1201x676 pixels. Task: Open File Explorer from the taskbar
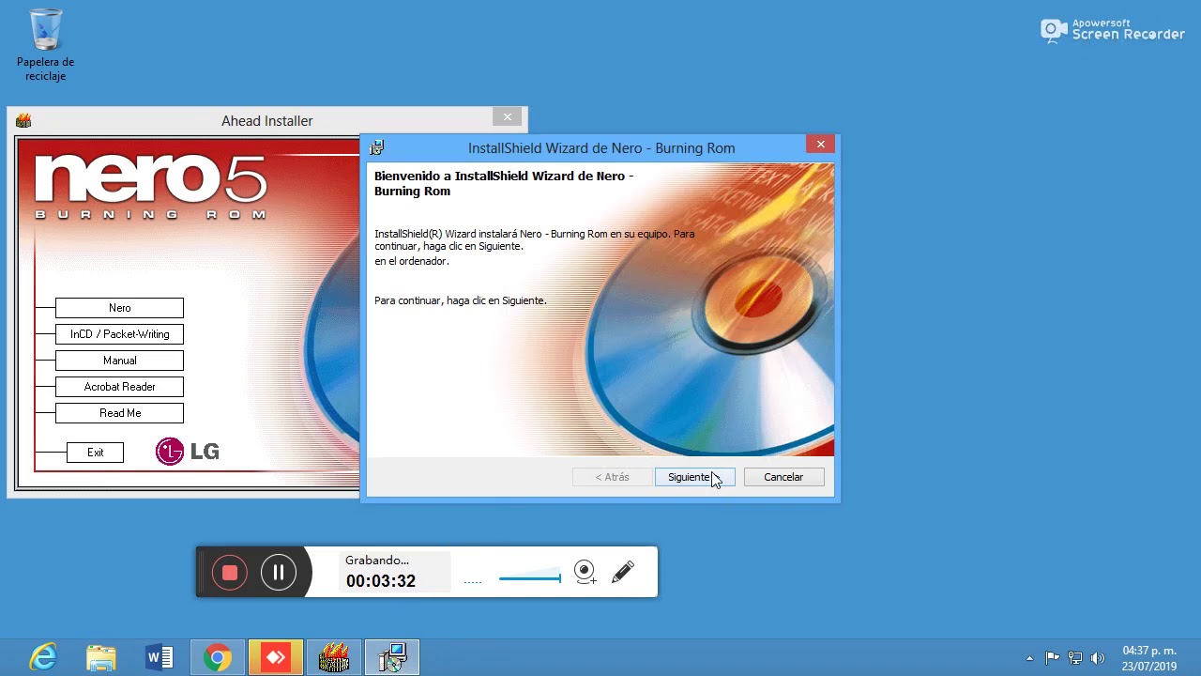101,657
